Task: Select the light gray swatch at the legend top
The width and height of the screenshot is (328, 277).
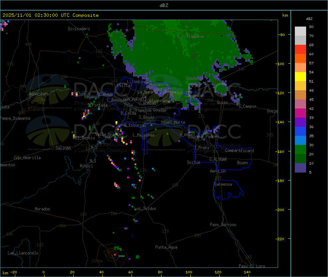Action: (x=300, y=31)
